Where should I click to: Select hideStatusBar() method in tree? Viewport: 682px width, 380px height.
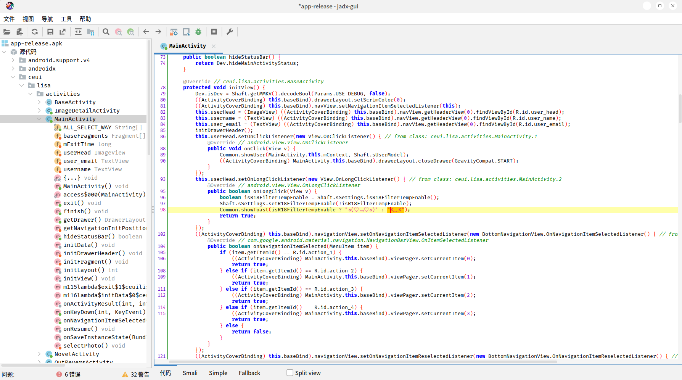tap(98, 237)
